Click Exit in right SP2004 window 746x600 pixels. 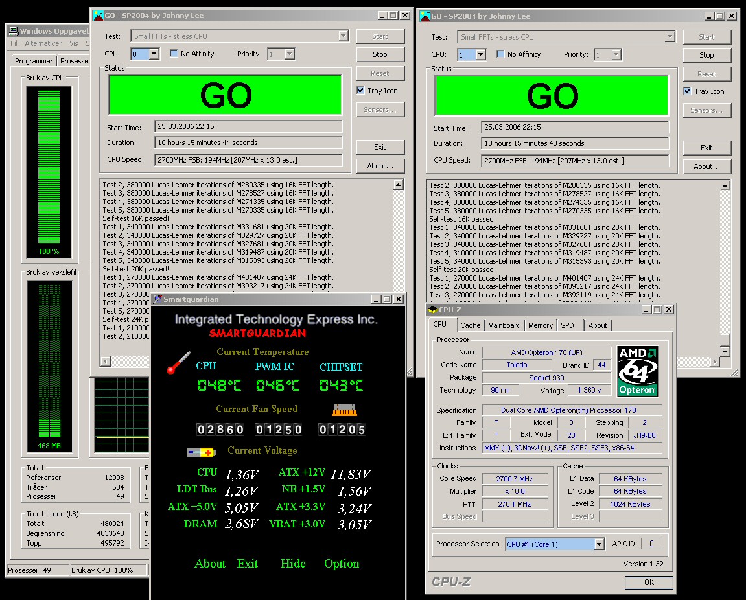(706, 148)
